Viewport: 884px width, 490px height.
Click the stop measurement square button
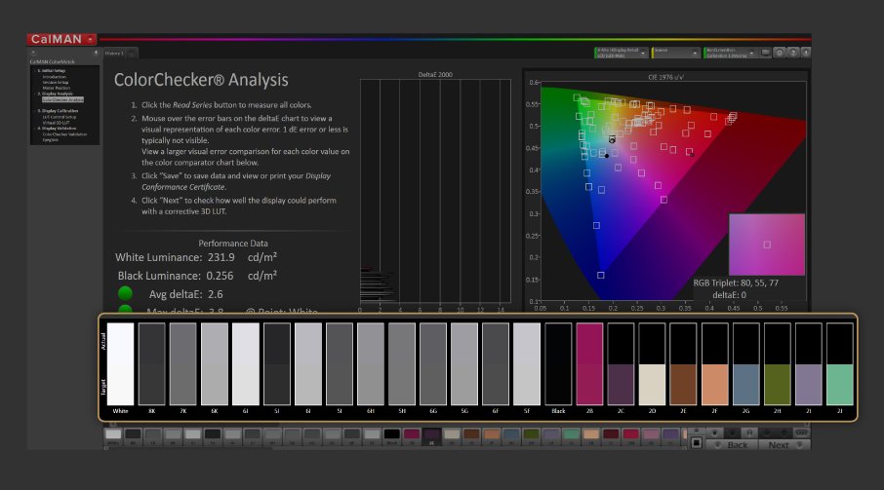point(697,443)
